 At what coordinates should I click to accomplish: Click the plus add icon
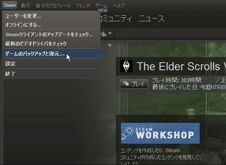(110, 45)
